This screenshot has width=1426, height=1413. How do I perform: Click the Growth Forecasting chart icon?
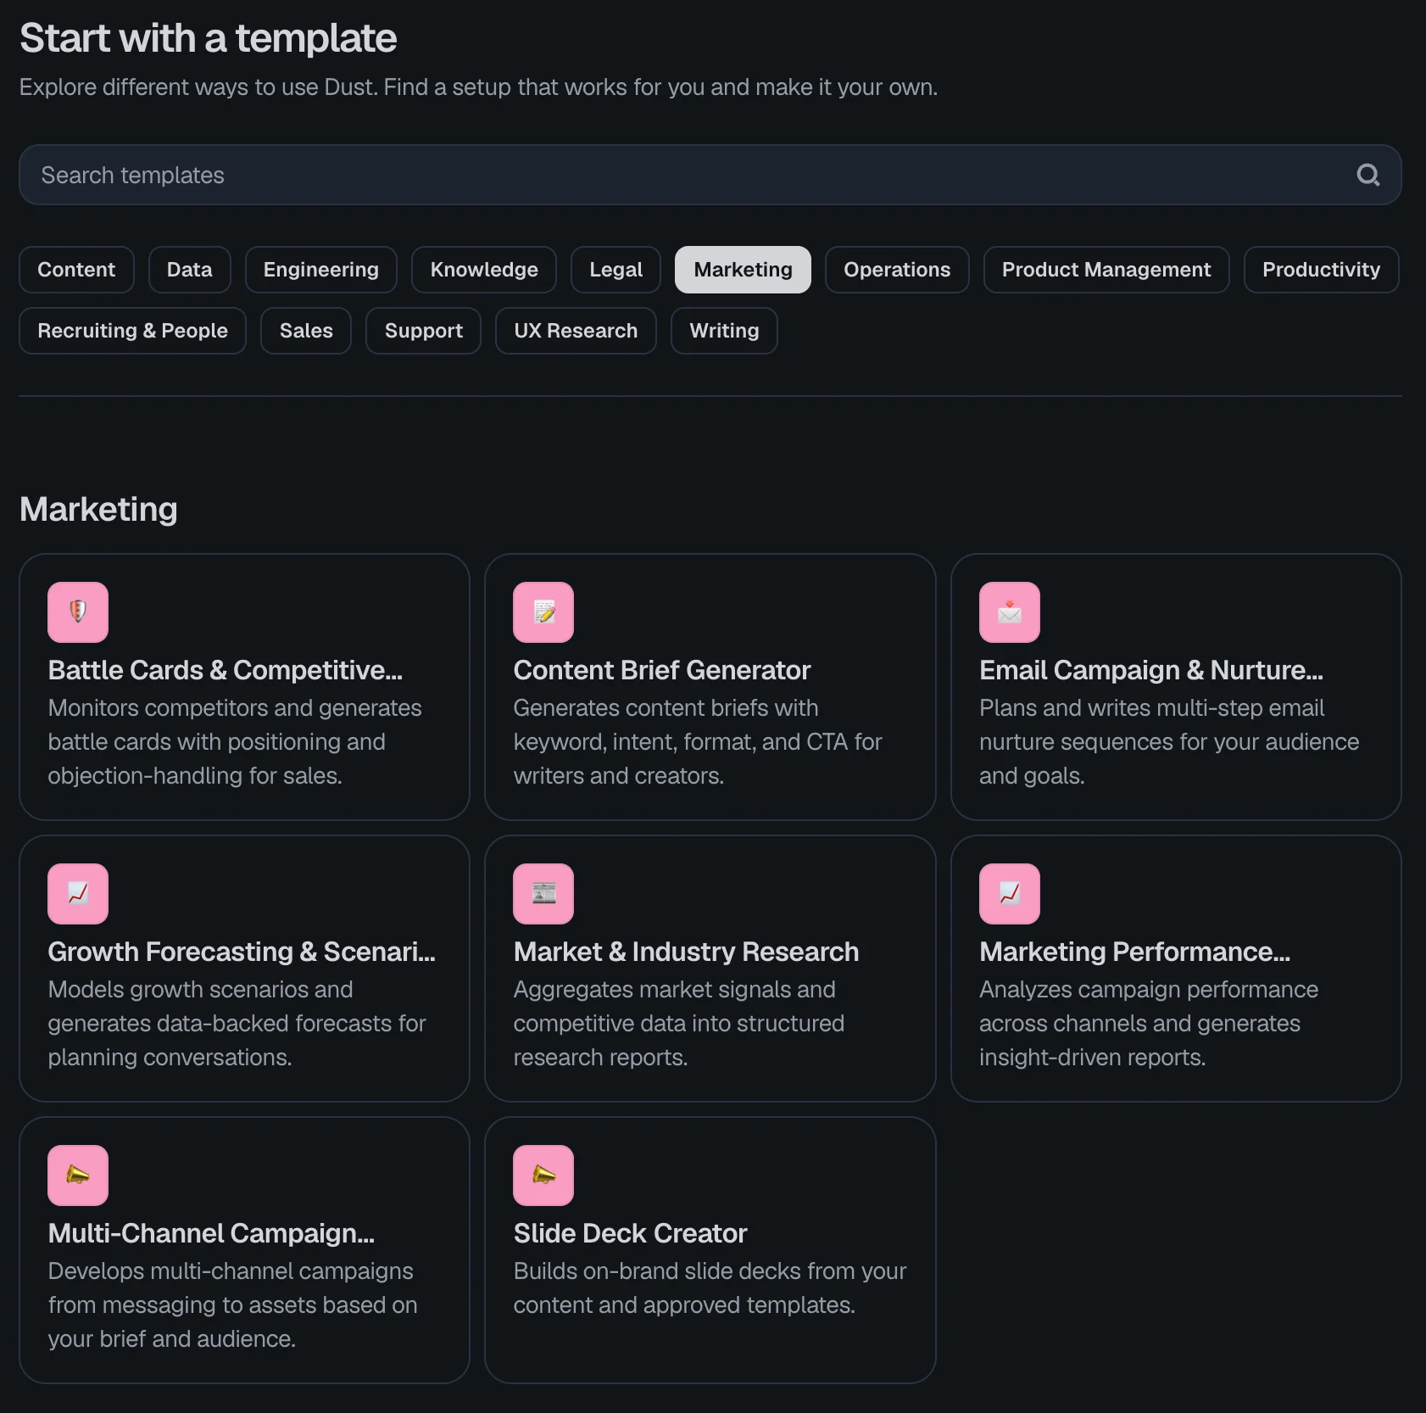pyautogui.click(x=77, y=893)
